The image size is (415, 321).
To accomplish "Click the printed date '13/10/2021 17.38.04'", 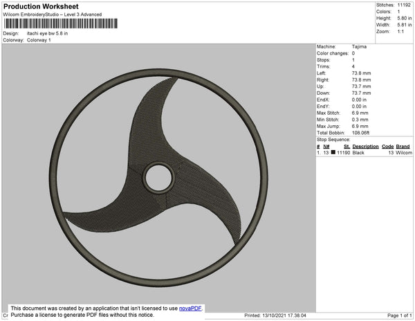I will (x=284, y=315).
